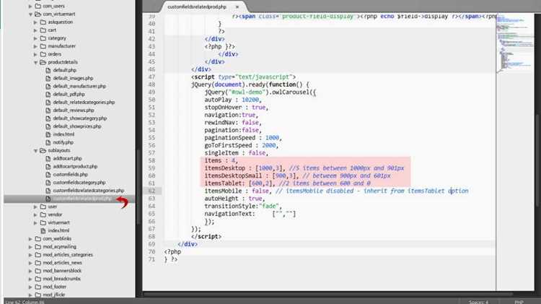Open the PHP syntax selector in status bar
Screen dimensions: 541x304
tap(519, 302)
